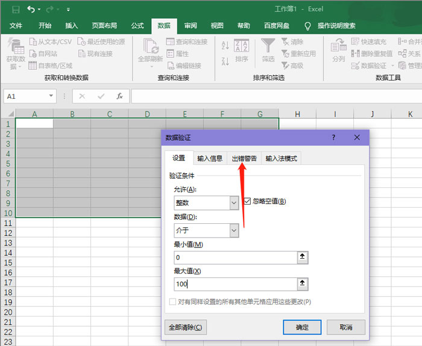Click the 获取数据 (Get Data) icon
The width and height of the screenshot is (422, 346).
tap(16, 47)
